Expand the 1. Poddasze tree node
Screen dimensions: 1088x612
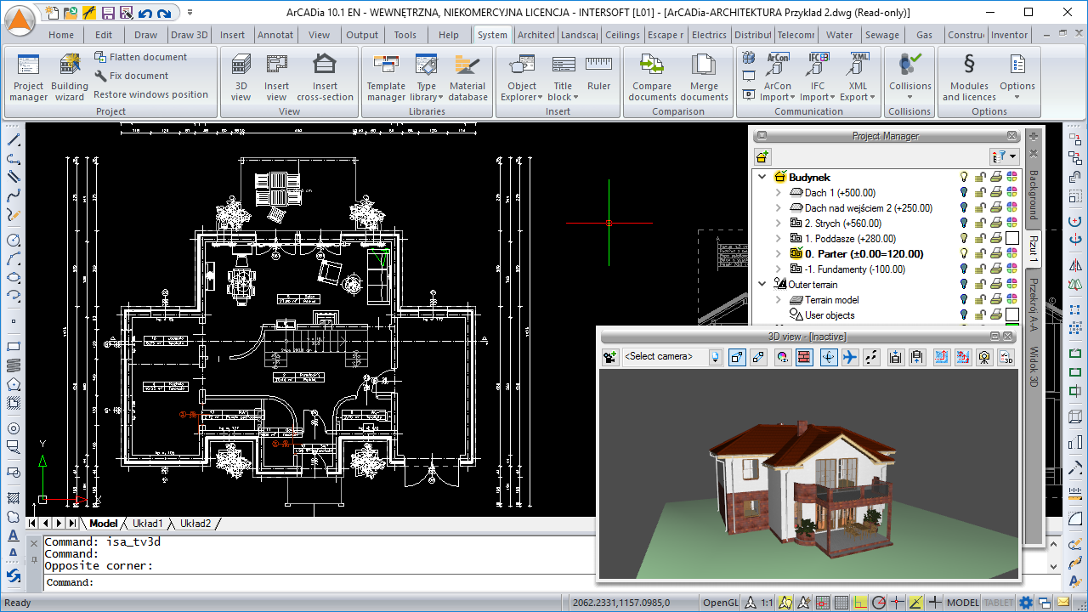(x=778, y=239)
